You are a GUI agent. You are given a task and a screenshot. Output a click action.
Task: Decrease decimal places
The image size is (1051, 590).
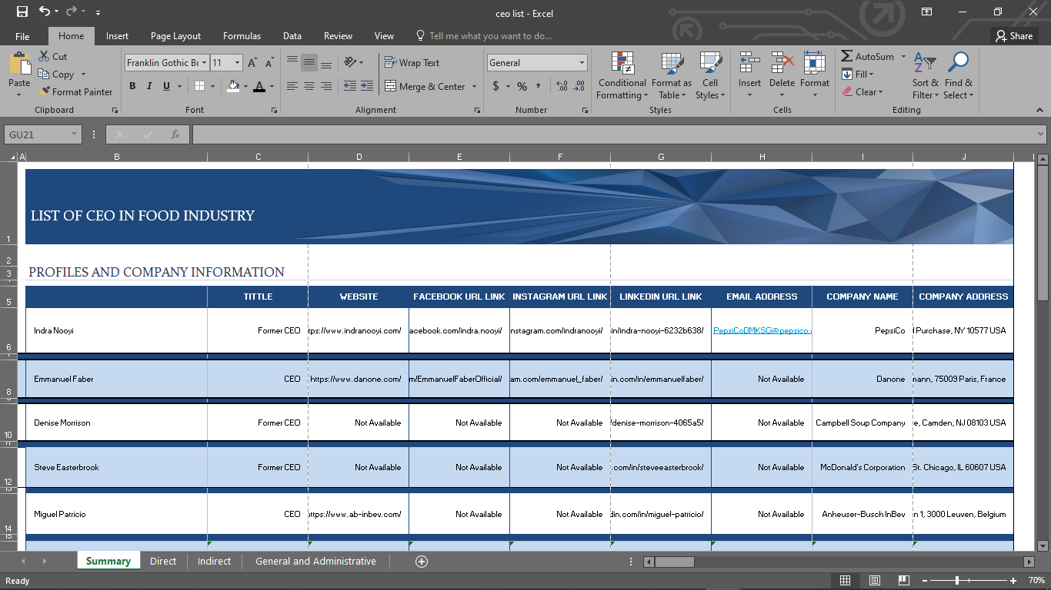pos(579,86)
